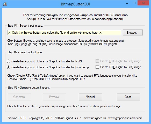Click the Generate button

19,97
